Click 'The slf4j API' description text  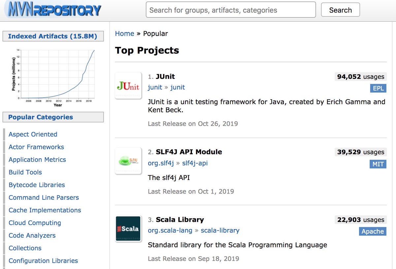(x=169, y=178)
